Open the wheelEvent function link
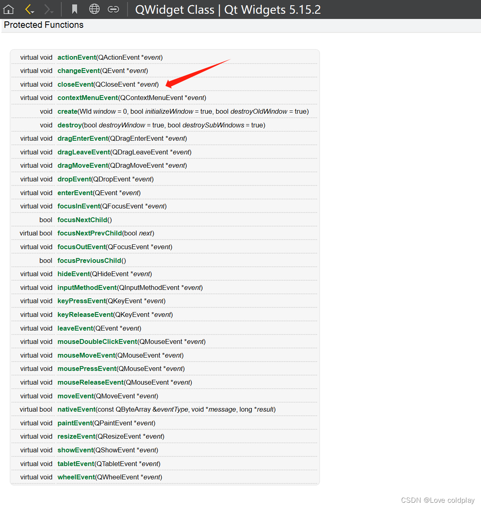481x508 pixels. (76, 477)
